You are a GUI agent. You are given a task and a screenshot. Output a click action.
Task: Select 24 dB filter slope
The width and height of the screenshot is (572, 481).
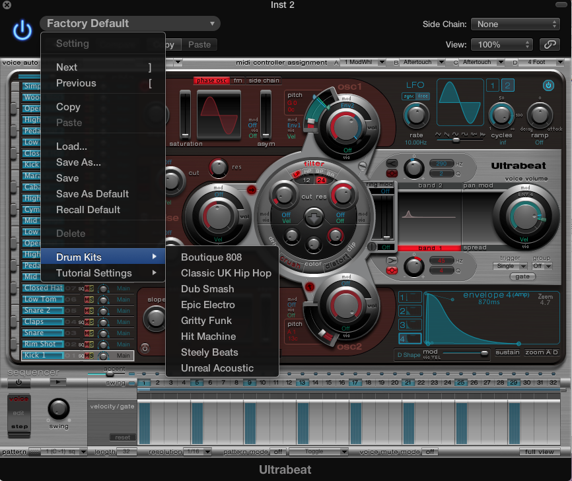(x=321, y=180)
